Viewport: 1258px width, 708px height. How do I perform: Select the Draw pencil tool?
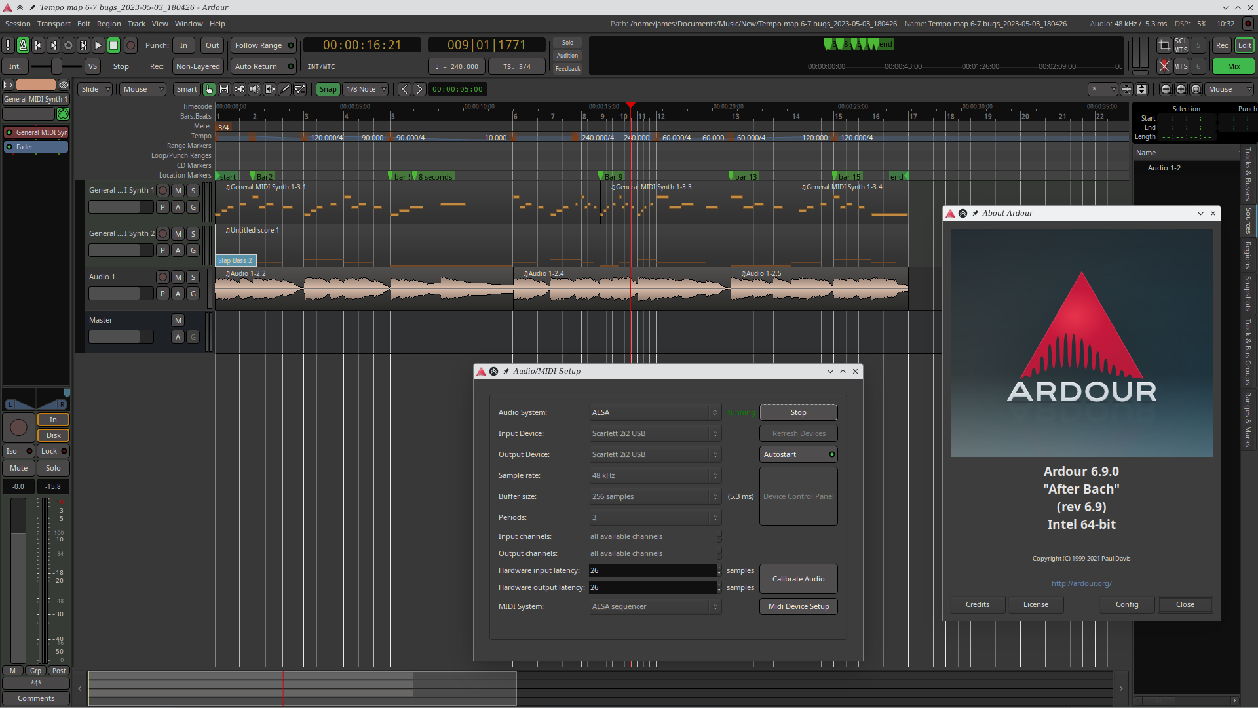[285, 89]
